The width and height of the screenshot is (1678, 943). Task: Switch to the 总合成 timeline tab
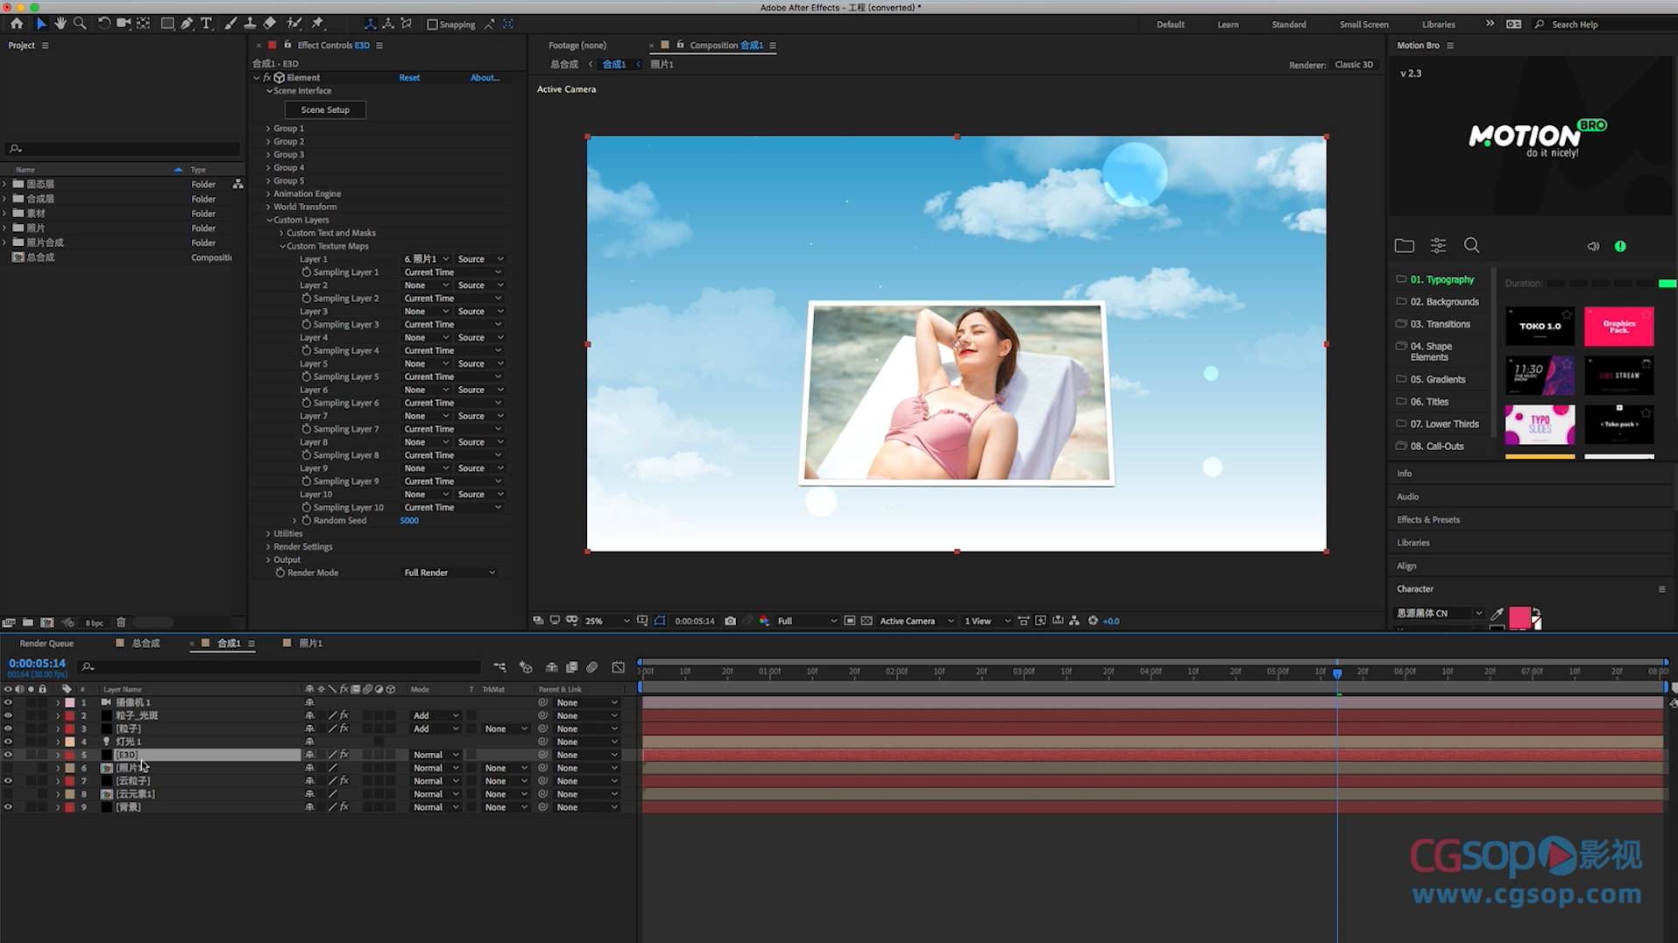145,643
